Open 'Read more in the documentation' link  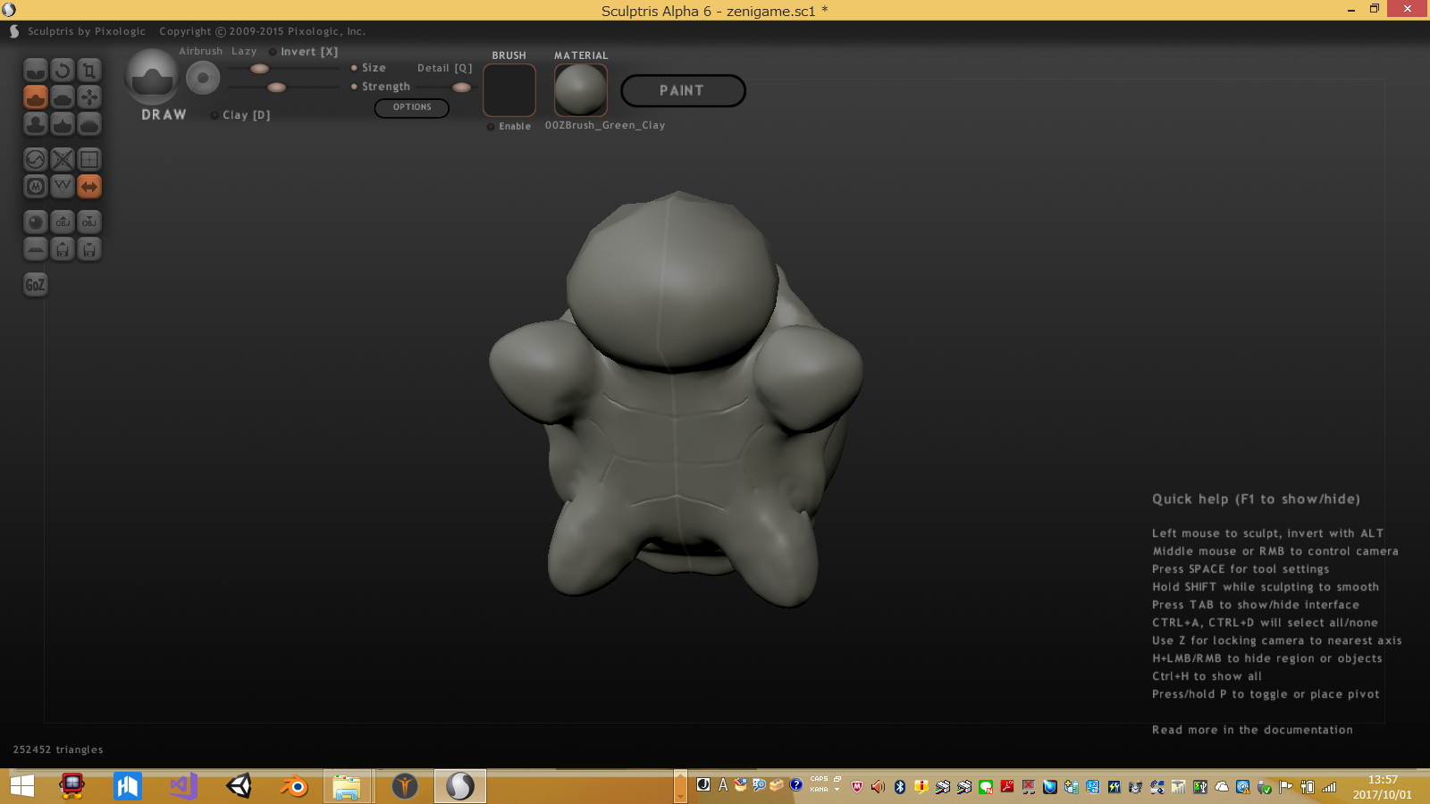pos(1252,730)
